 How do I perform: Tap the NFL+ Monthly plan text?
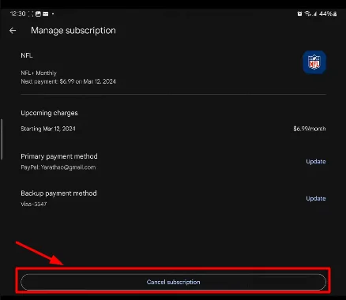pyautogui.click(x=39, y=73)
